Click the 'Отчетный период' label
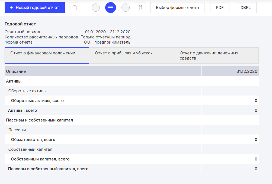The width and height of the screenshot is (272, 184). pyautogui.click(x=23, y=32)
